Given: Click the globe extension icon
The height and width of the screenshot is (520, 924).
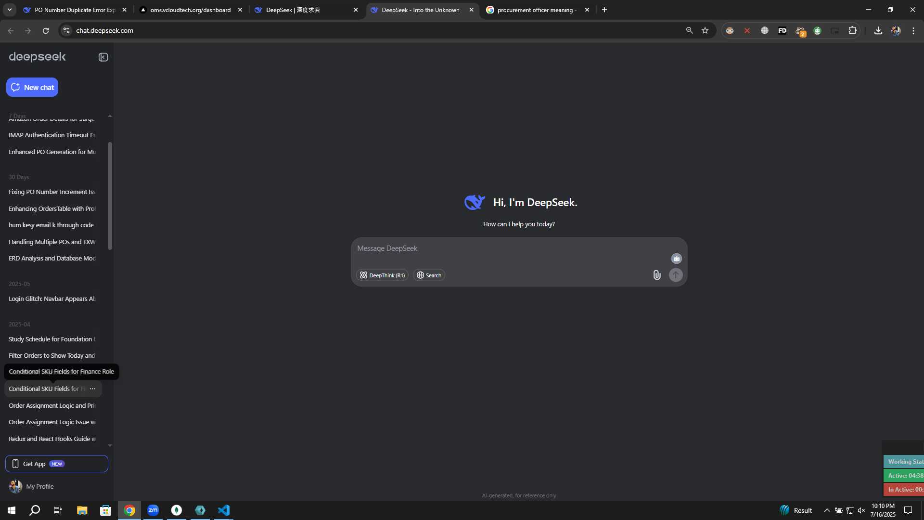Looking at the screenshot, I should pyautogui.click(x=764, y=30).
